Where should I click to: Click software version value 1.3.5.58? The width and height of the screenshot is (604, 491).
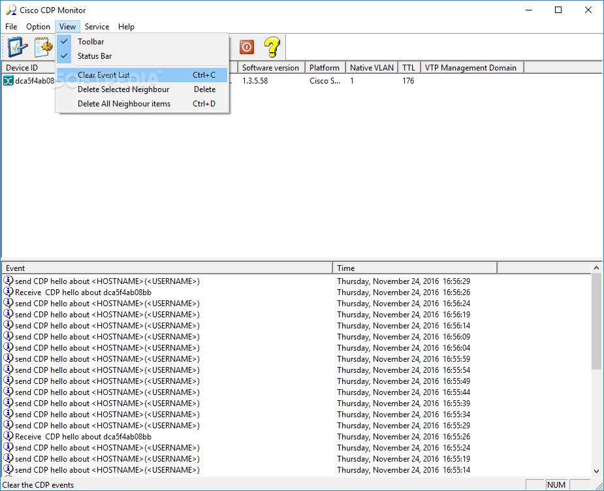(x=255, y=81)
